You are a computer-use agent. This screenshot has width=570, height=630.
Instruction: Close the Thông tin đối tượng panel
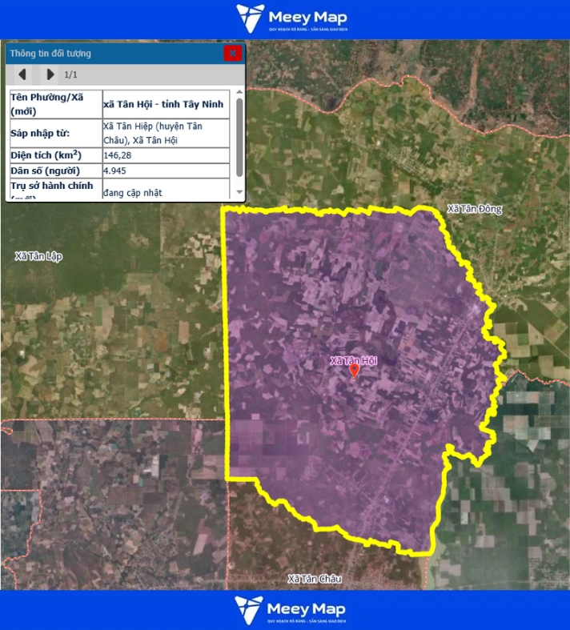tap(232, 54)
